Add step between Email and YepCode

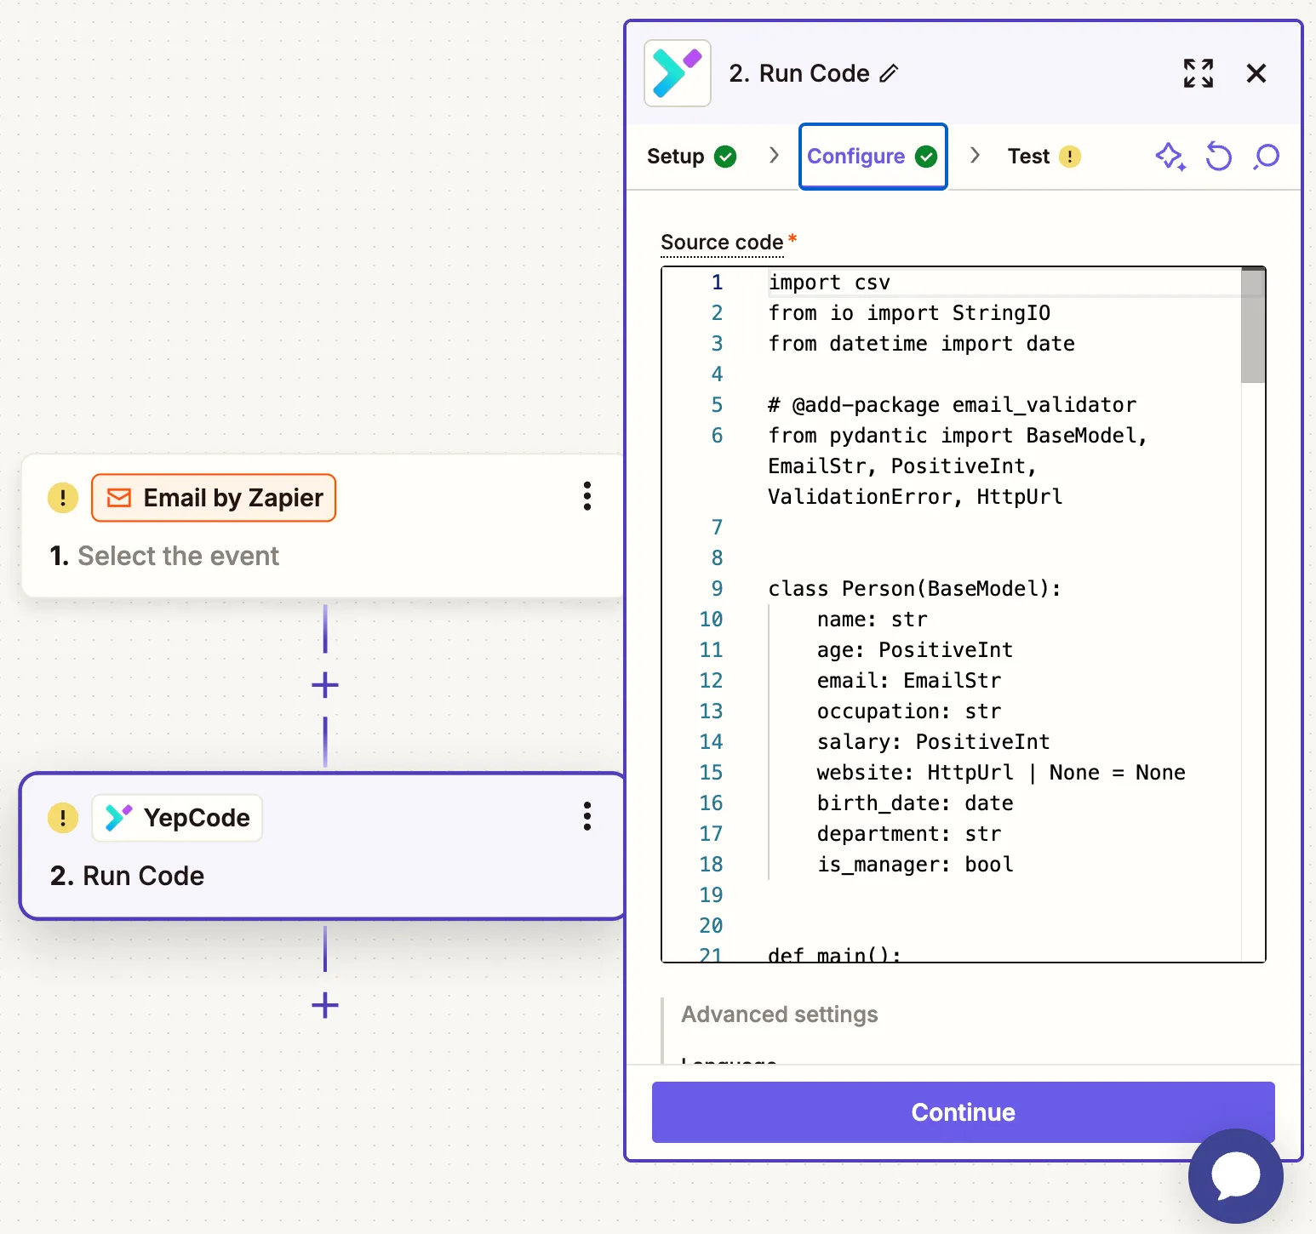coord(325,685)
